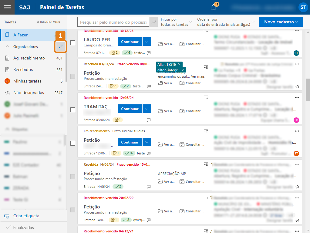The image size is (310, 233).
Task: Click the Ver mais link
Action: pyautogui.click(x=198, y=76)
